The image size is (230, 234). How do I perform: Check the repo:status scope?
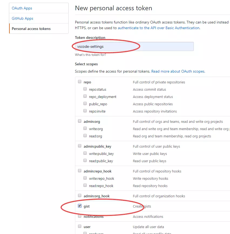[85, 89]
